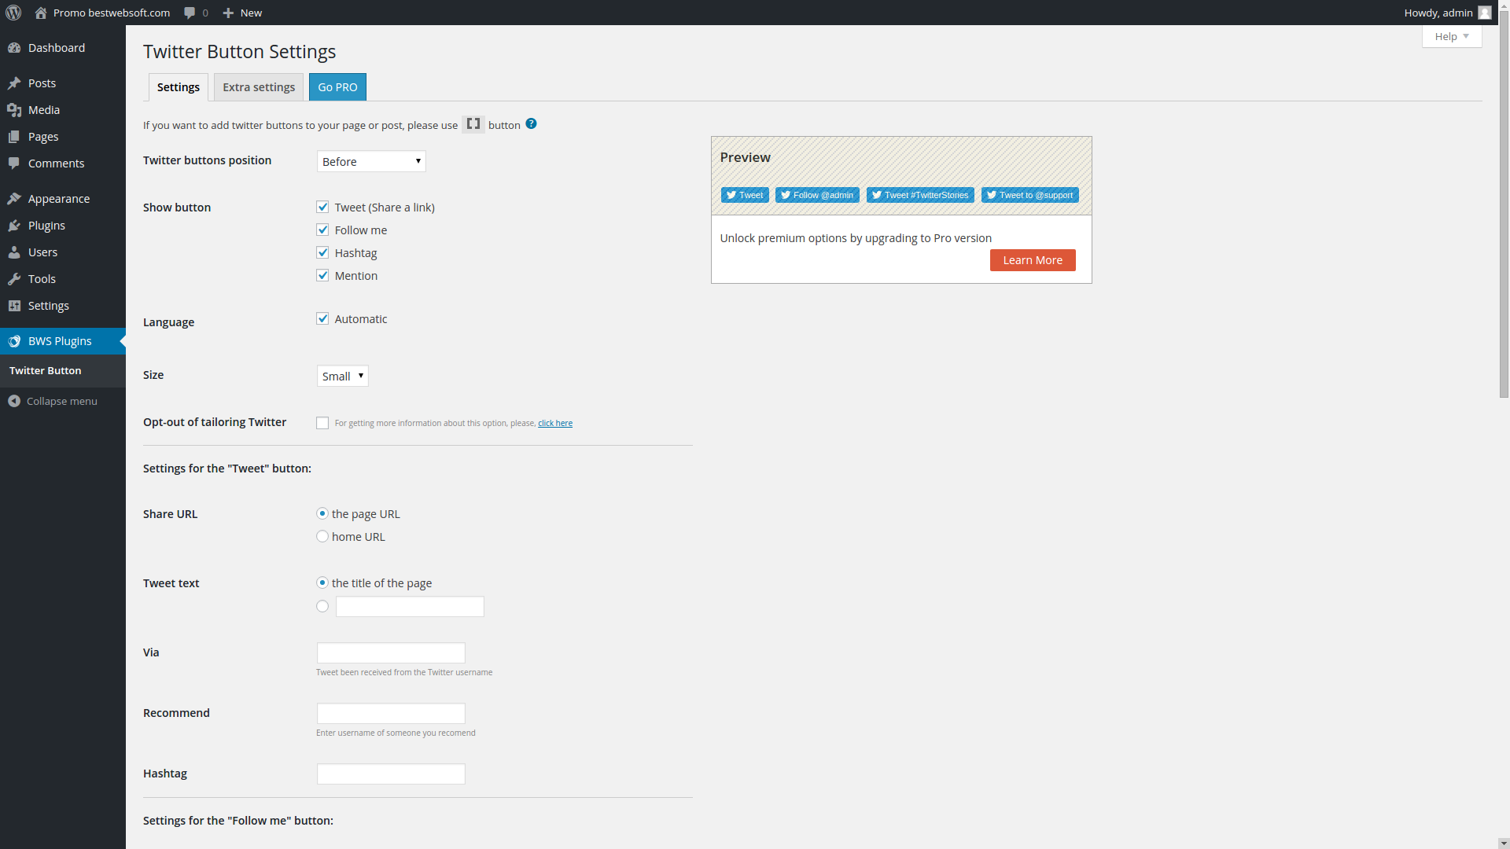This screenshot has height=849, width=1510.
Task: Follow the click here link
Action: coord(555,423)
